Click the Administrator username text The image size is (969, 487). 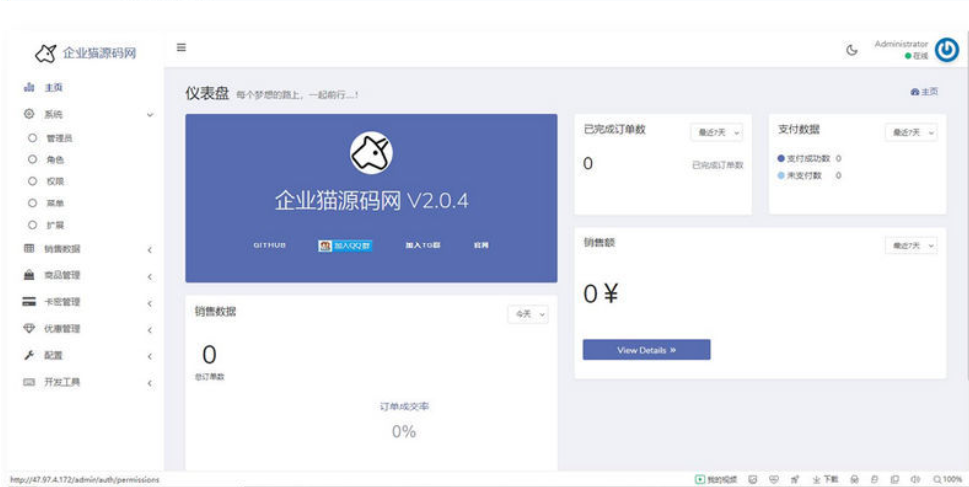tap(901, 43)
